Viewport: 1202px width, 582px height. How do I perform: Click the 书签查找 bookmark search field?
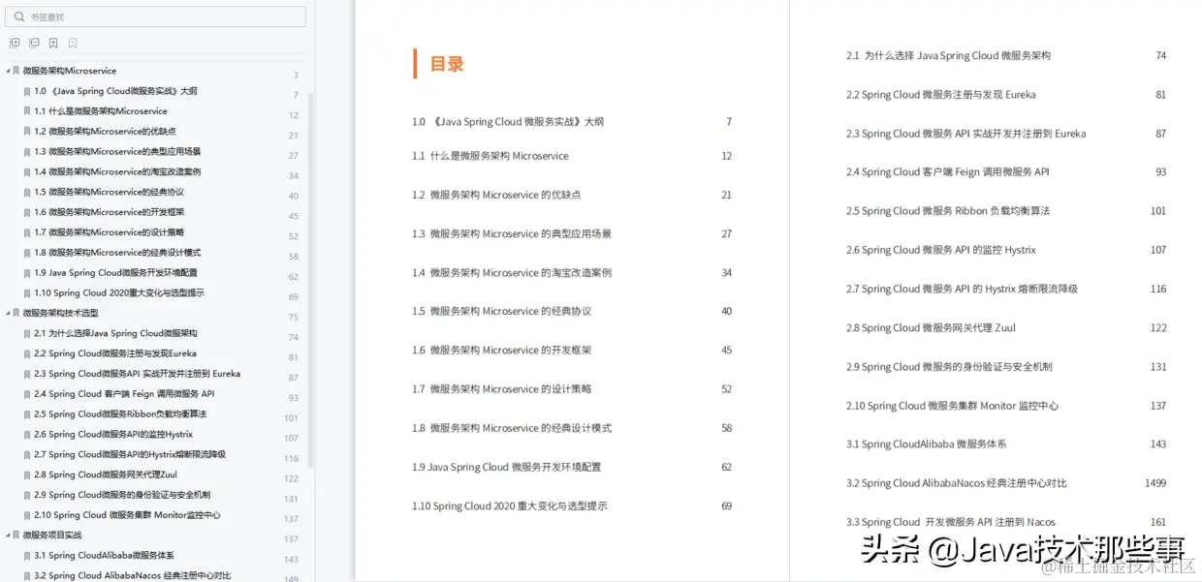point(155,16)
